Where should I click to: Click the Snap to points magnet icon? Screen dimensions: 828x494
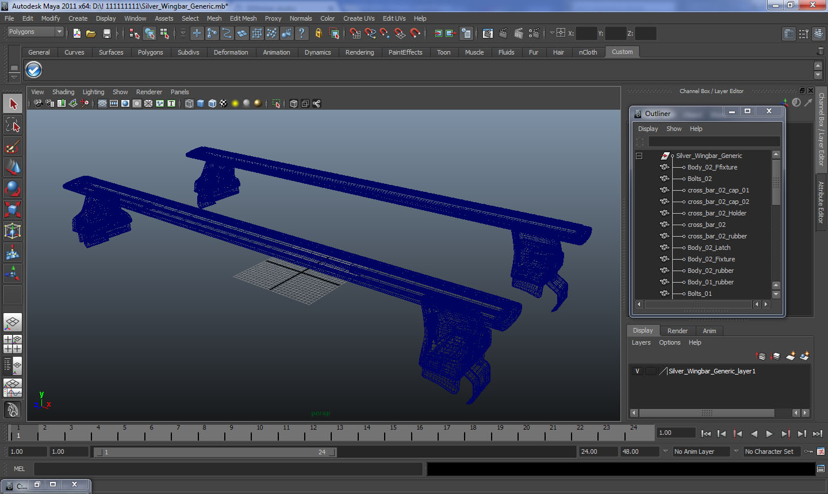tap(385, 33)
